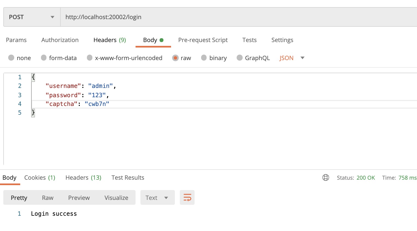
Task: Click the "username" key in editor
Action: coord(63,86)
